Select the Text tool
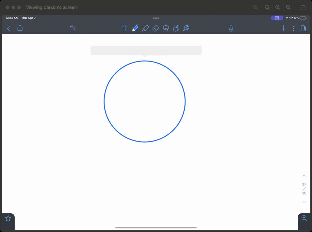 124,28
